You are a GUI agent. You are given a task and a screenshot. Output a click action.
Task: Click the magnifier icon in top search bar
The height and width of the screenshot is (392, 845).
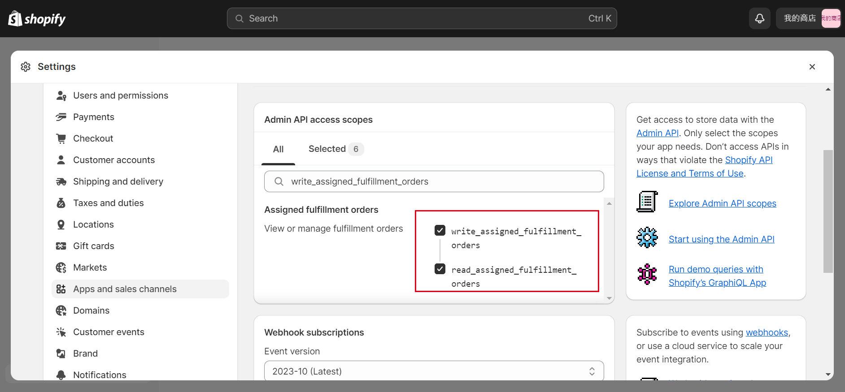pyautogui.click(x=240, y=18)
